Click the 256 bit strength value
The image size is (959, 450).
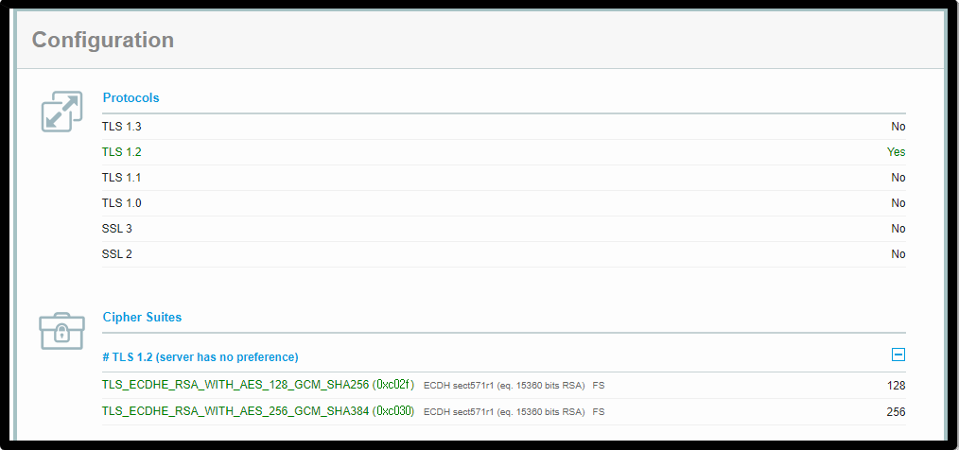pyautogui.click(x=896, y=412)
